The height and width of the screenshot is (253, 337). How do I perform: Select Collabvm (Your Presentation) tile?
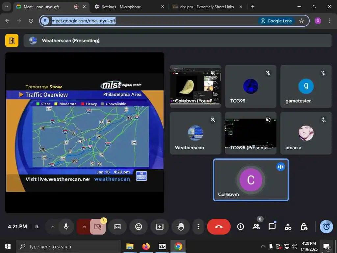195,86
